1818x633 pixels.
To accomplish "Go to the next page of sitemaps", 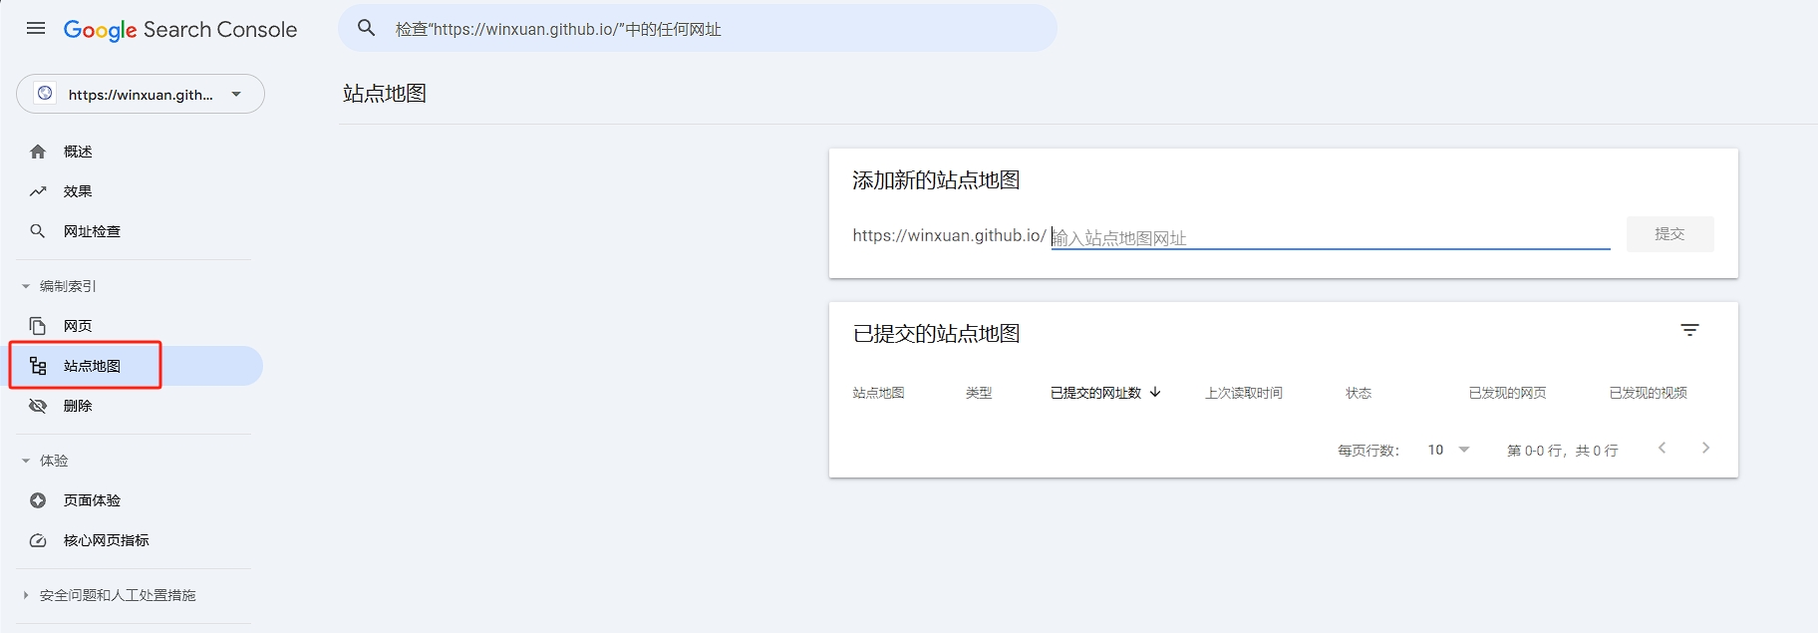I will click(1705, 448).
